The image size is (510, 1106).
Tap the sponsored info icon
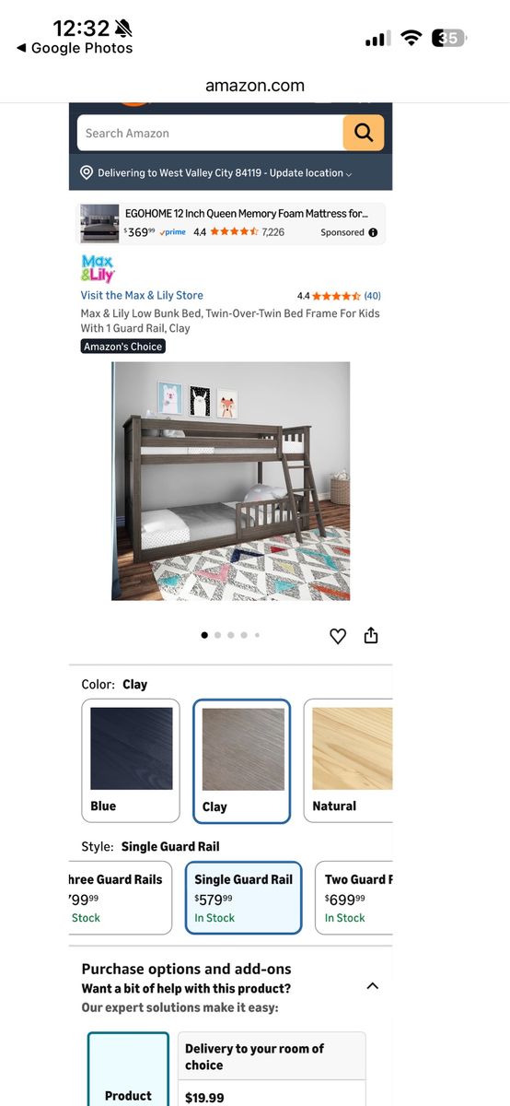click(x=373, y=232)
